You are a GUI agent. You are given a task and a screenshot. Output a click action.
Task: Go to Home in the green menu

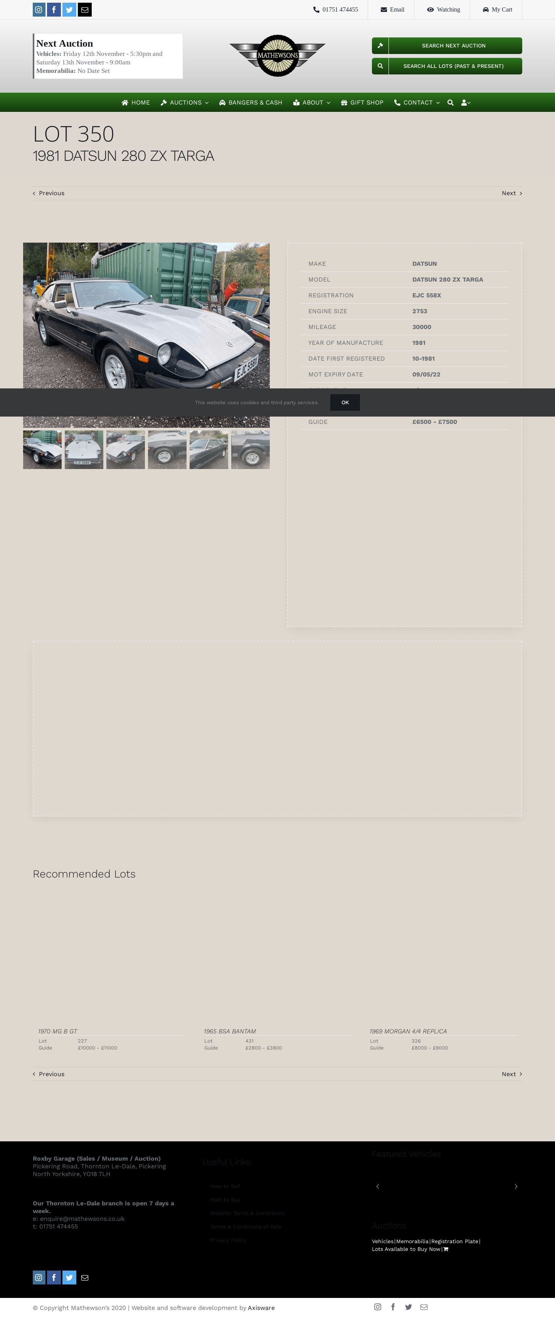(135, 102)
